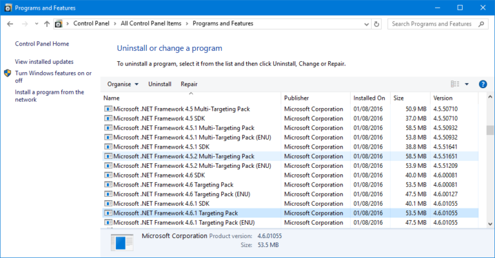Screen dimensions: 495x258
Task: Expand the view options dropdown arrow
Action: point(467,84)
